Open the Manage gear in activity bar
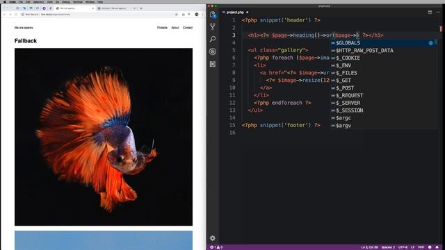445x250 pixels. tap(213, 238)
